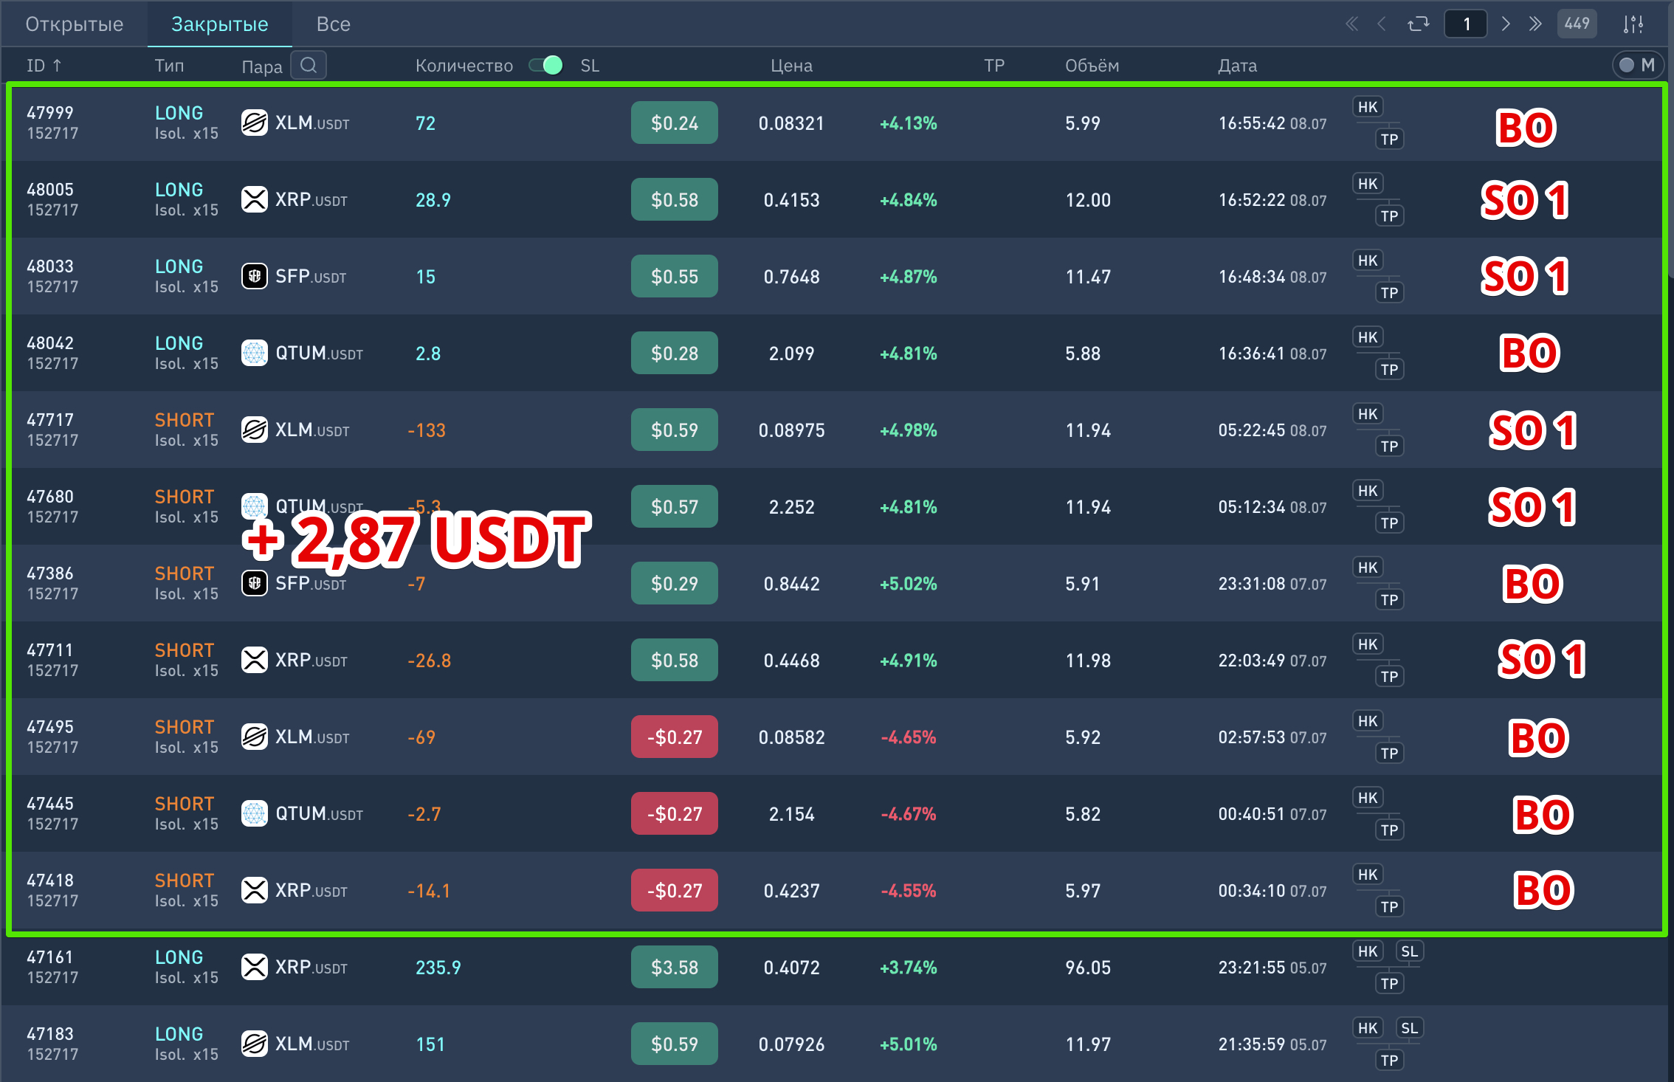Go to next page with right chevron
This screenshot has width=1674, height=1082.
pos(1506,24)
